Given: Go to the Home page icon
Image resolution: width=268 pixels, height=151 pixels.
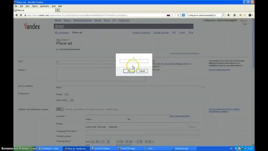Looking at the screenshot, I should 234,15.
